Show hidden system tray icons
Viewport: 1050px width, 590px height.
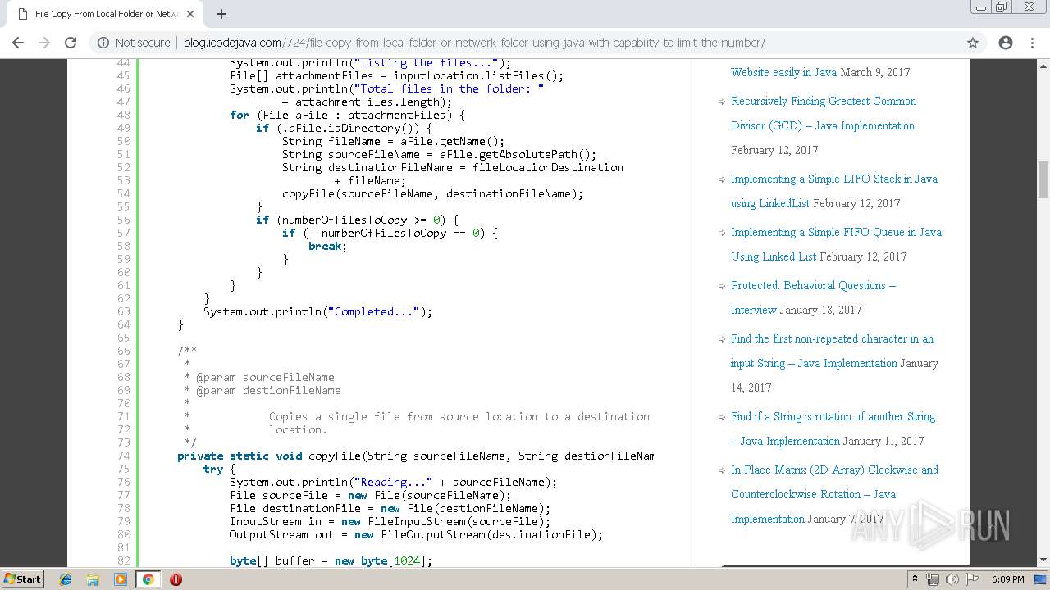(x=915, y=579)
